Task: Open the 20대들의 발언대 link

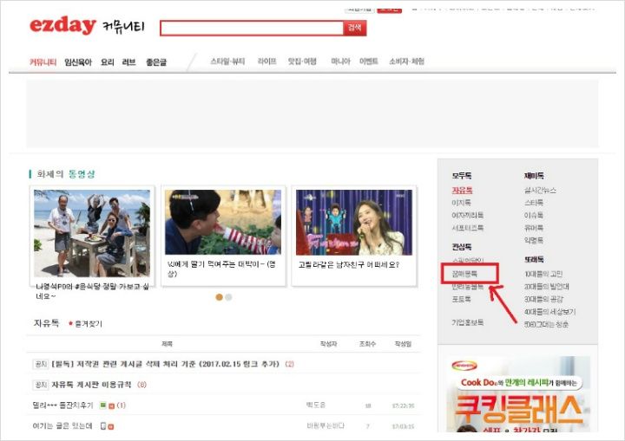Action: tap(547, 287)
